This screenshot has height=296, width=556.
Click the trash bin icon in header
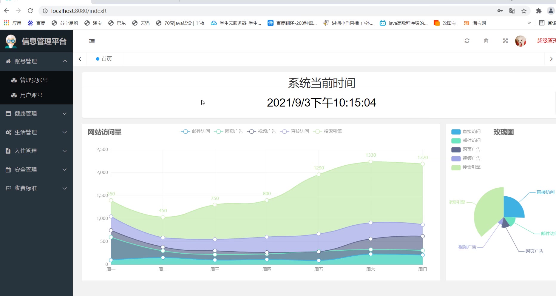point(486,41)
